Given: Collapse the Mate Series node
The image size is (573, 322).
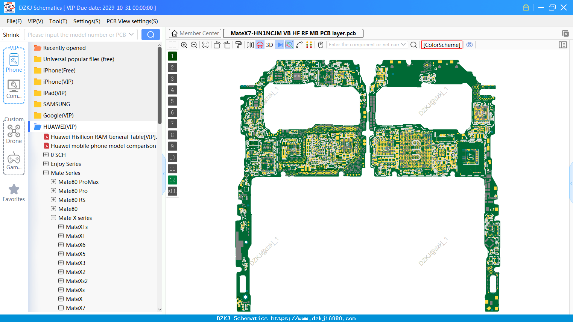Looking at the screenshot, I should 46,173.
